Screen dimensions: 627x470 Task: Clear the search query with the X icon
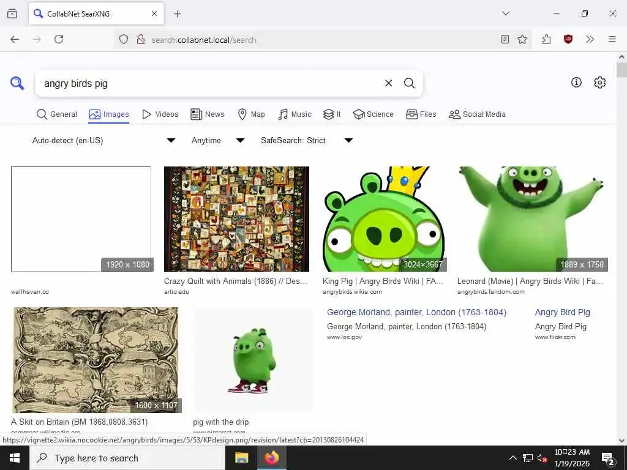click(x=388, y=83)
